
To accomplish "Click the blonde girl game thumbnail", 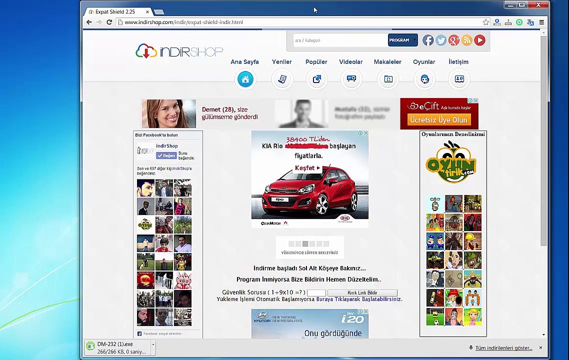I will 472,317.
